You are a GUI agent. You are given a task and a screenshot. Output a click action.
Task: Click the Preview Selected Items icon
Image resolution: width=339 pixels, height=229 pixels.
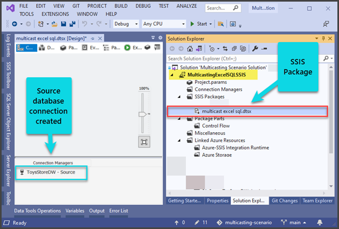pos(264,49)
